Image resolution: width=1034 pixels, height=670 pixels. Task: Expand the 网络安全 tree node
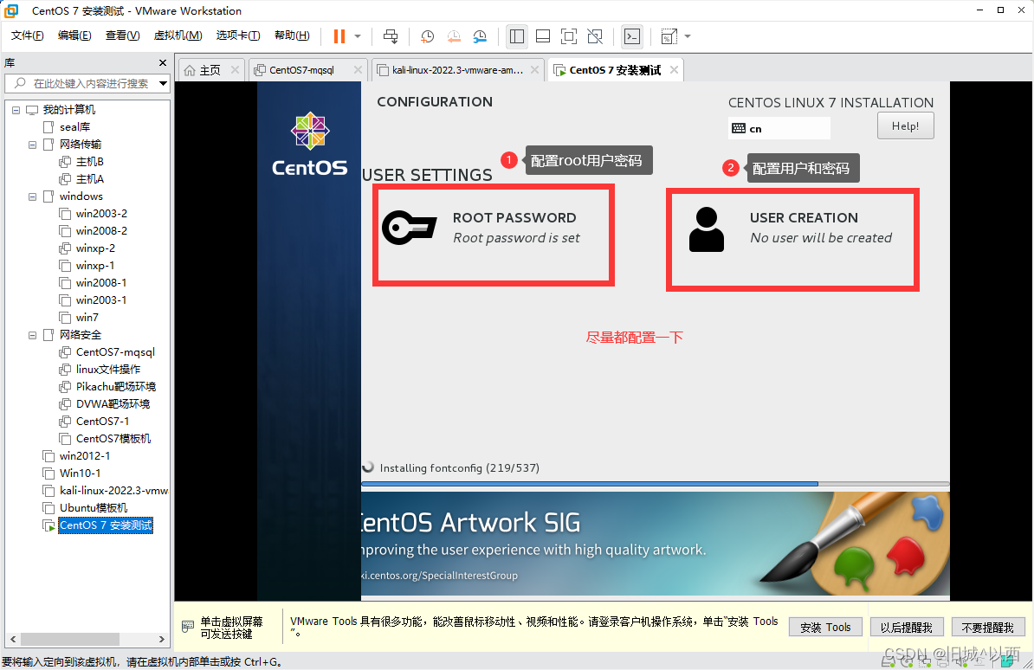(31, 334)
